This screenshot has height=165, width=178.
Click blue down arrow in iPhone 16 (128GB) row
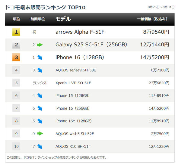tap(40, 58)
